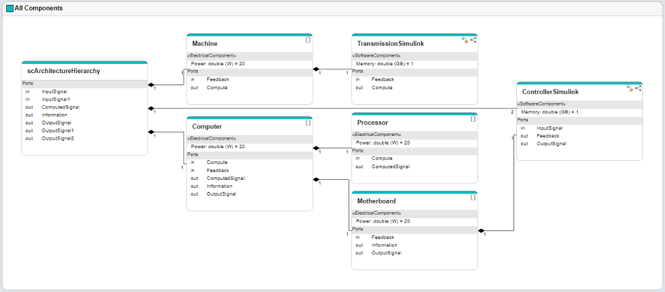
Task: Click the InputSignal port in ControllerSimulink
Action: (x=550, y=128)
